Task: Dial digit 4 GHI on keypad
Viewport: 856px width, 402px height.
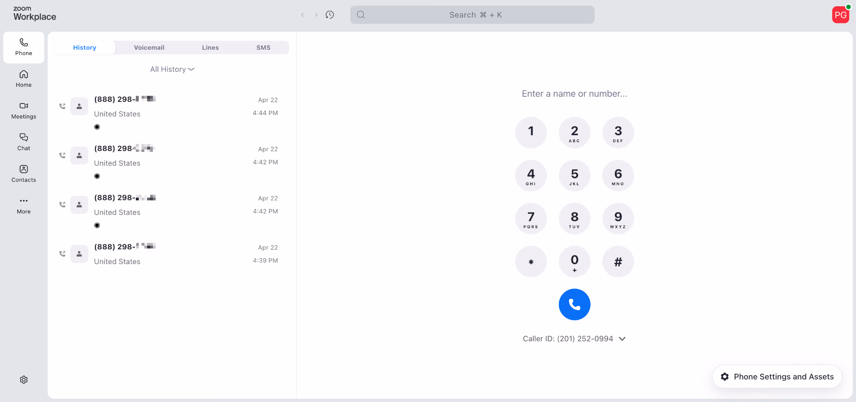Action: pyautogui.click(x=531, y=175)
